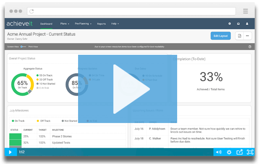Click the green status cell for Updated Tests

click(16, 143)
